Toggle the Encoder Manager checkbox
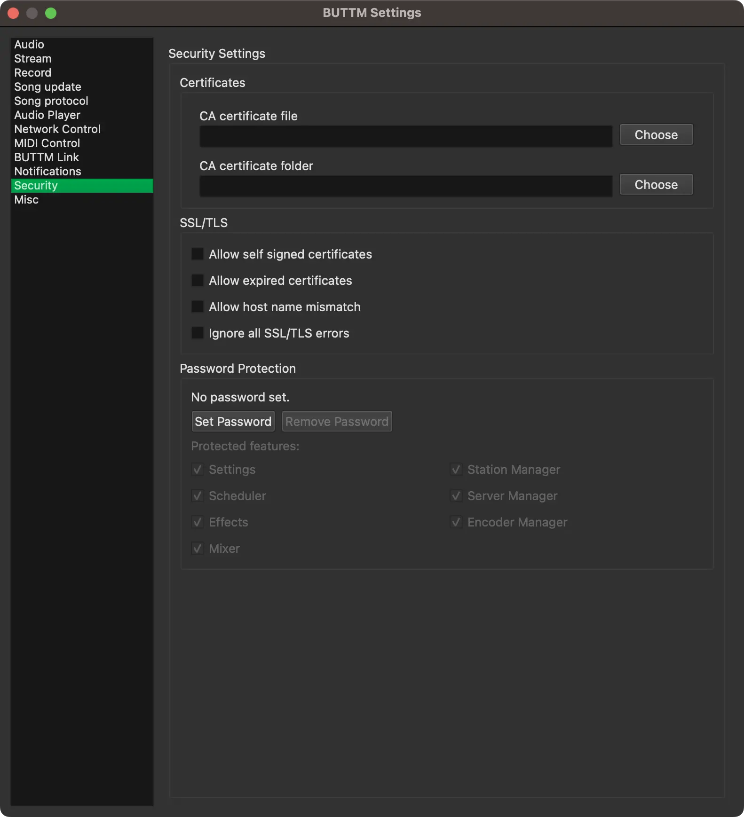Screen dimensions: 744x817 click(x=456, y=522)
